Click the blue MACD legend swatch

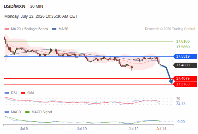pos(7,112)
